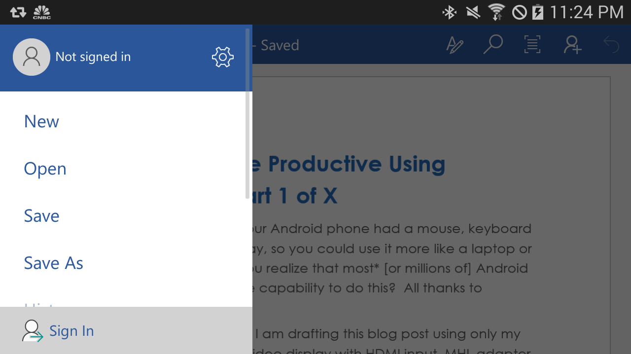The width and height of the screenshot is (631, 354).
Task: Open settings with the gear icon
Action: pyautogui.click(x=223, y=57)
